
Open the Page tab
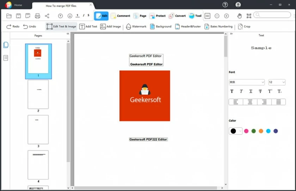pyautogui.click(x=140, y=16)
